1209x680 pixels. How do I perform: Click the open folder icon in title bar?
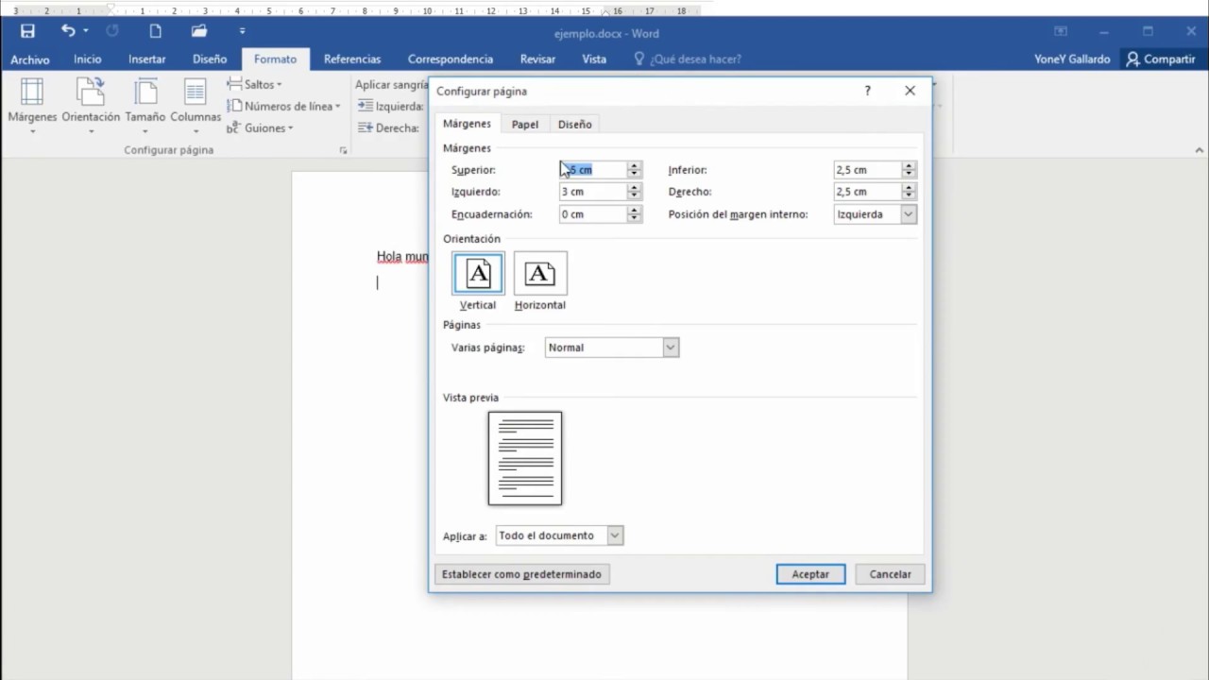[198, 31]
